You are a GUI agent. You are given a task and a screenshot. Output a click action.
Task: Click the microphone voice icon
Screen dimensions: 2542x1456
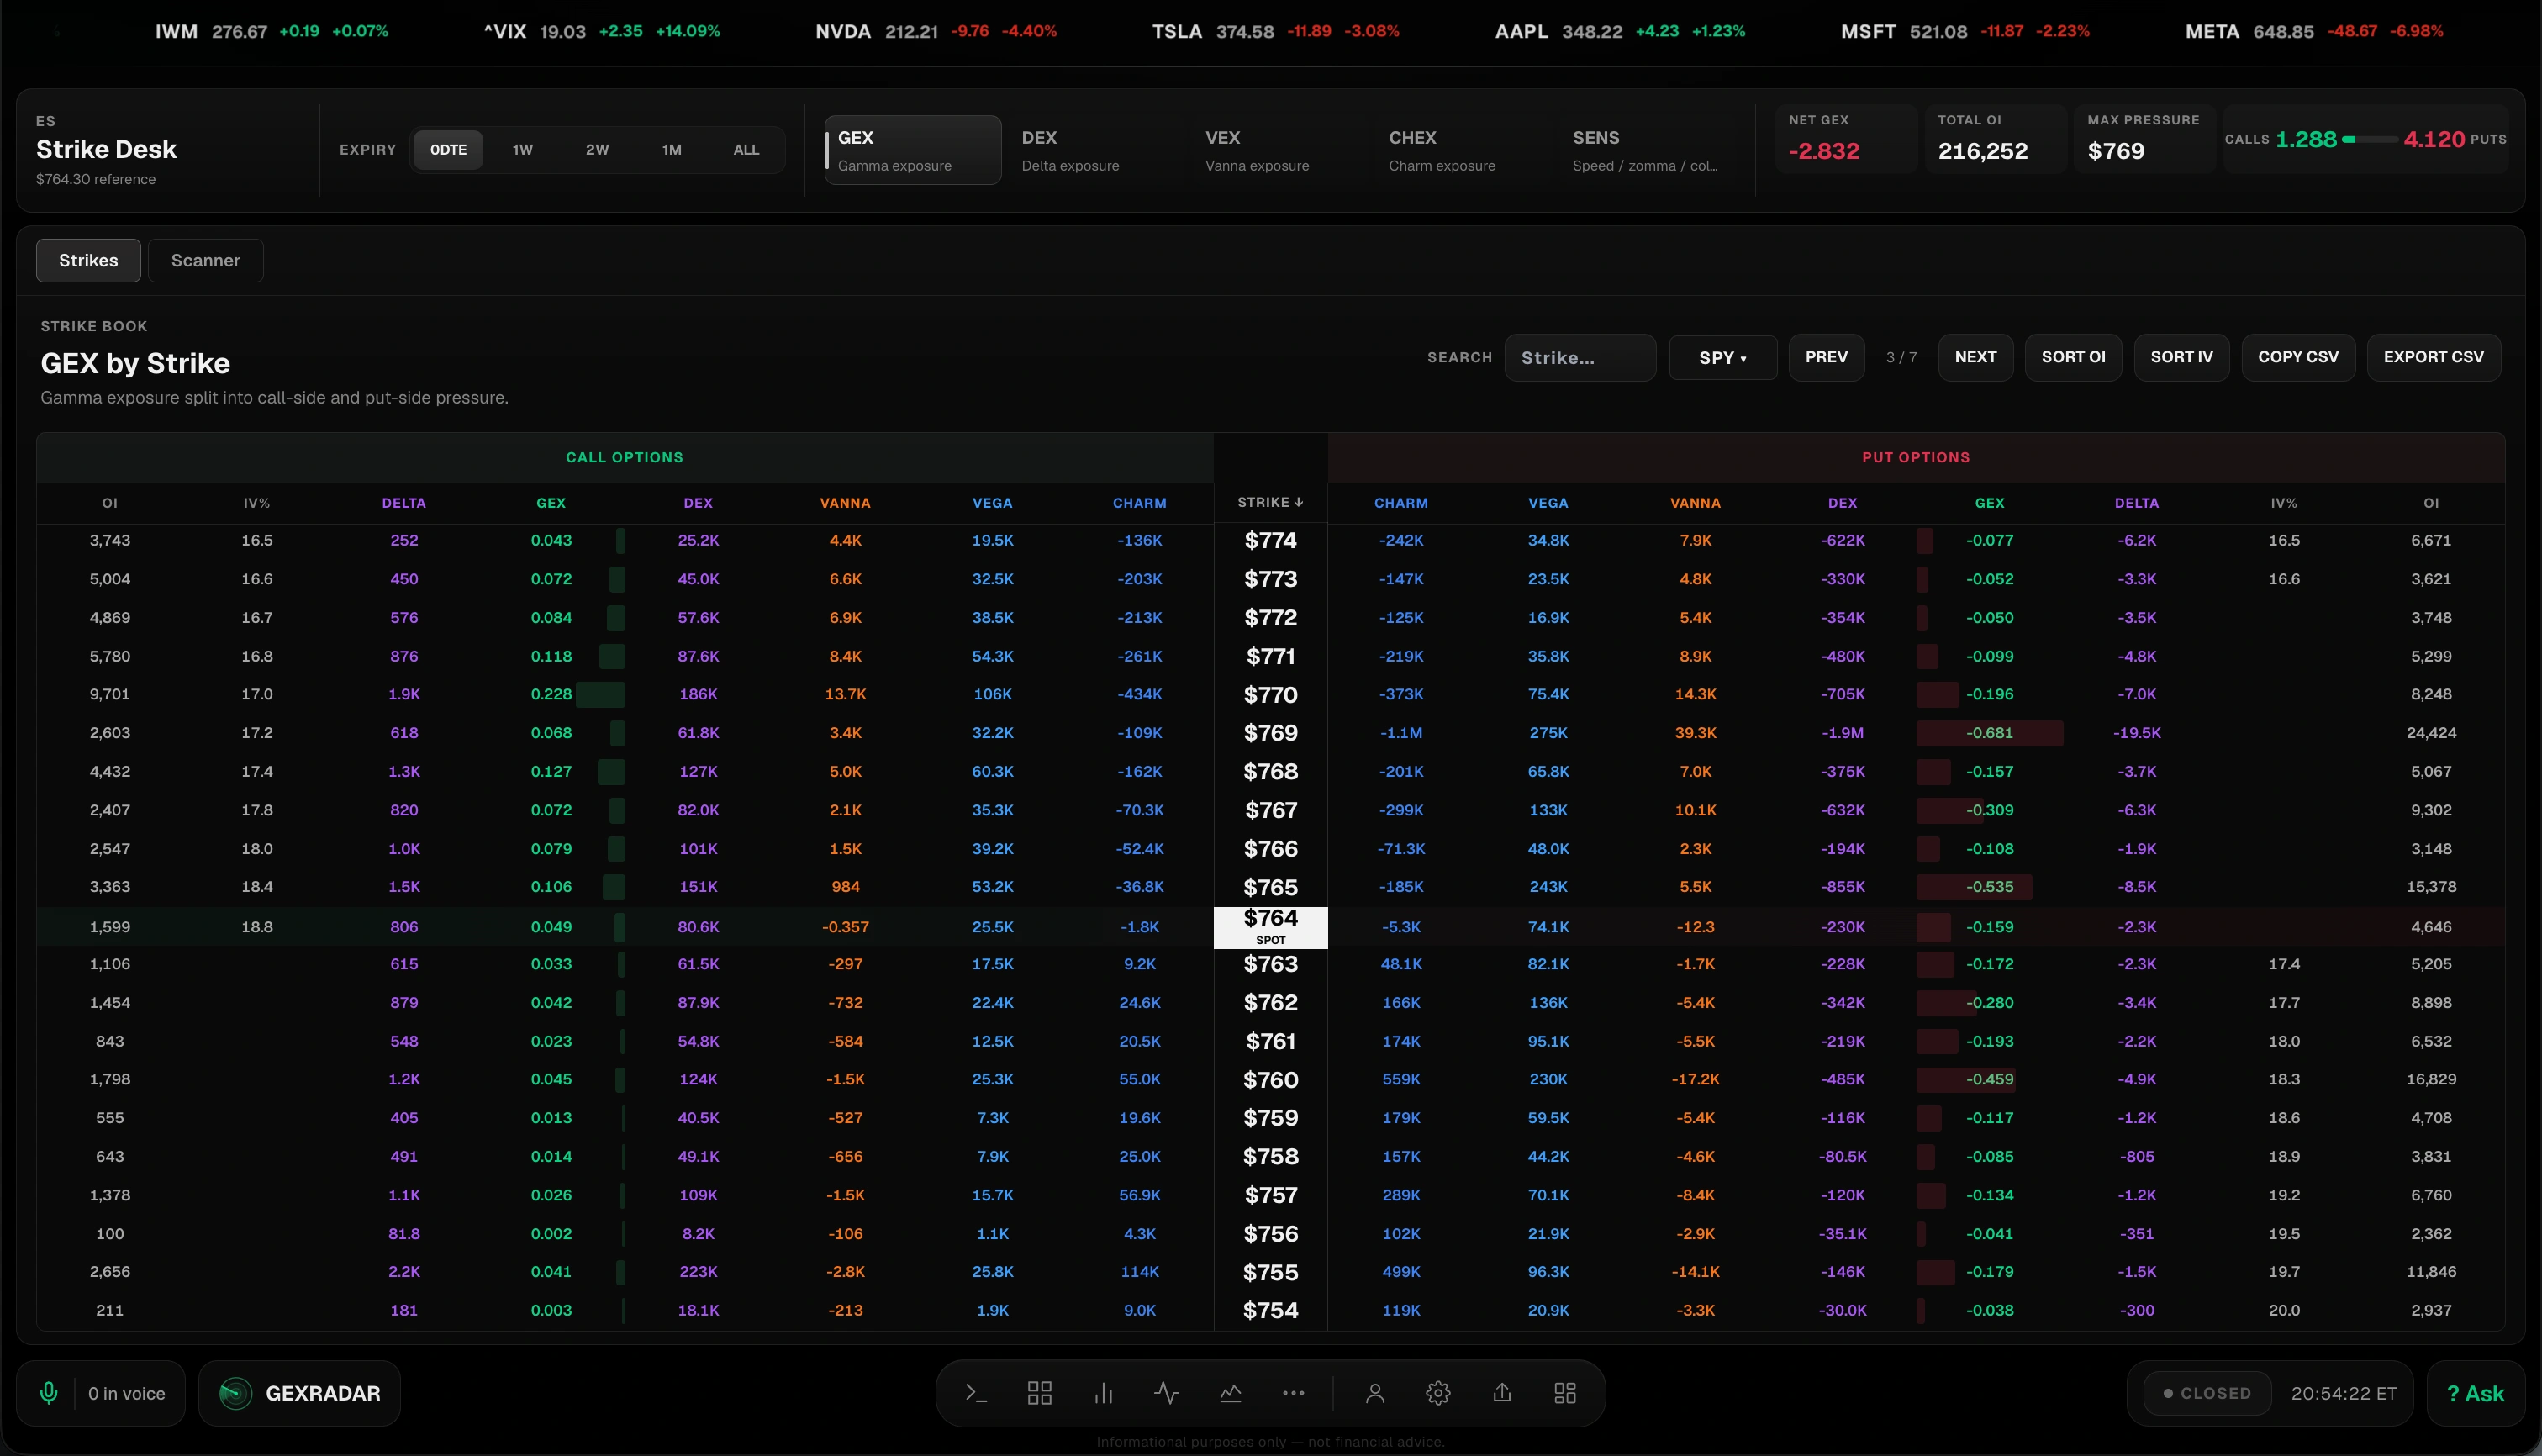[48, 1393]
